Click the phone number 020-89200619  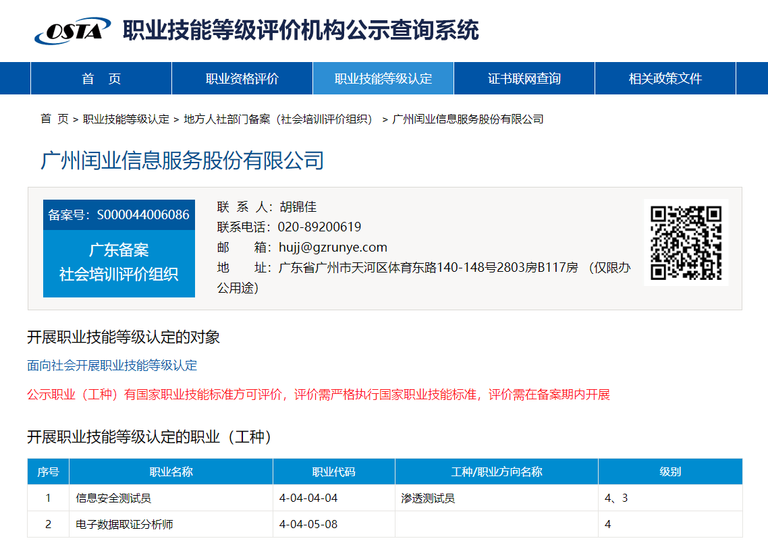point(319,227)
